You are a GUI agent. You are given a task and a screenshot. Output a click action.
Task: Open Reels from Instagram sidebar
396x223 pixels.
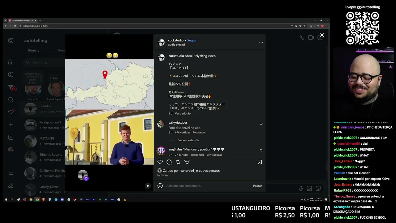11,74
